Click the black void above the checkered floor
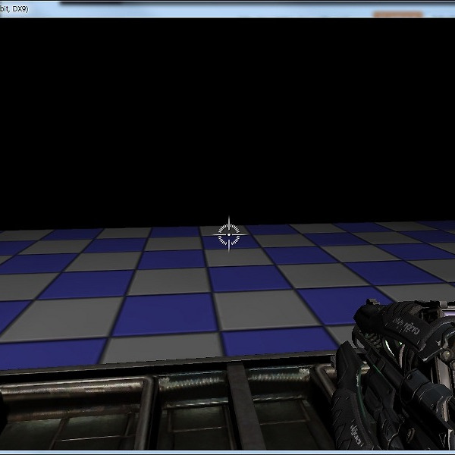Image resolution: width=455 pixels, height=455 pixels. 227,114
